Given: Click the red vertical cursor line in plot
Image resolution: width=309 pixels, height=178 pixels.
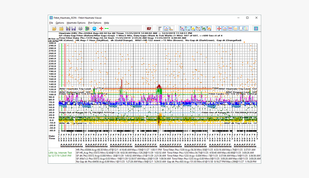Looking at the screenshot, I should coord(65,87).
